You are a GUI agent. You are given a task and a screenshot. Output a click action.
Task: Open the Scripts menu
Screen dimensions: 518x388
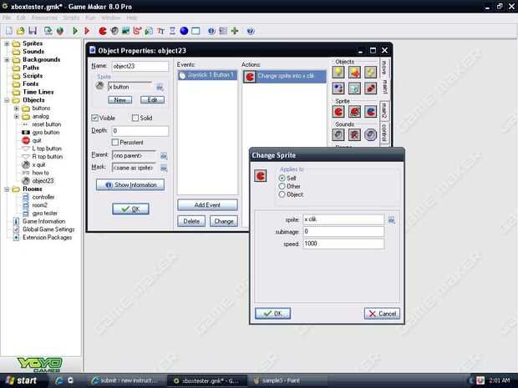coord(71,18)
